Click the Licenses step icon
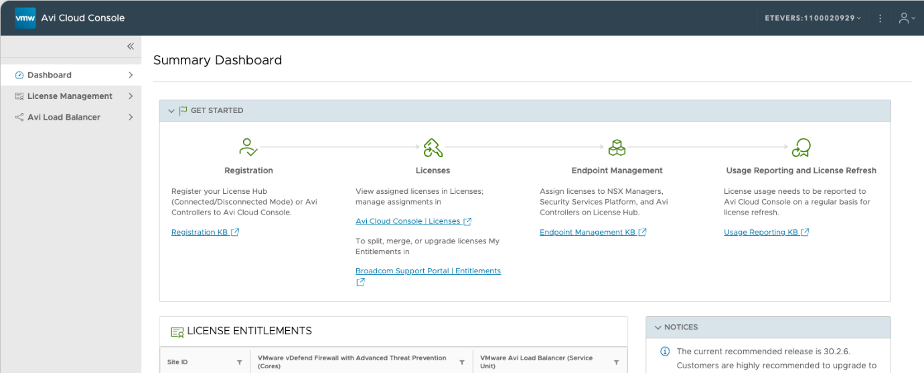 point(433,147)
